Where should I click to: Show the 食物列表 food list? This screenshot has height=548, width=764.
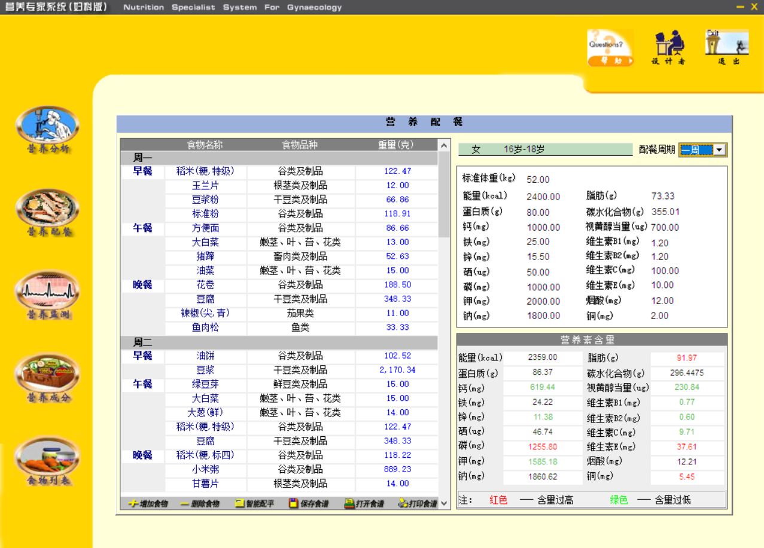click(x=47, y=461)
